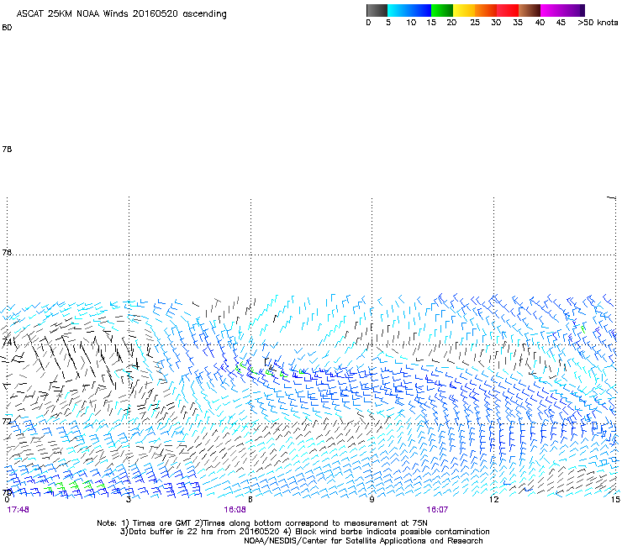Click the 17:48 swath time label
The image size is (622, 546).
18,510
